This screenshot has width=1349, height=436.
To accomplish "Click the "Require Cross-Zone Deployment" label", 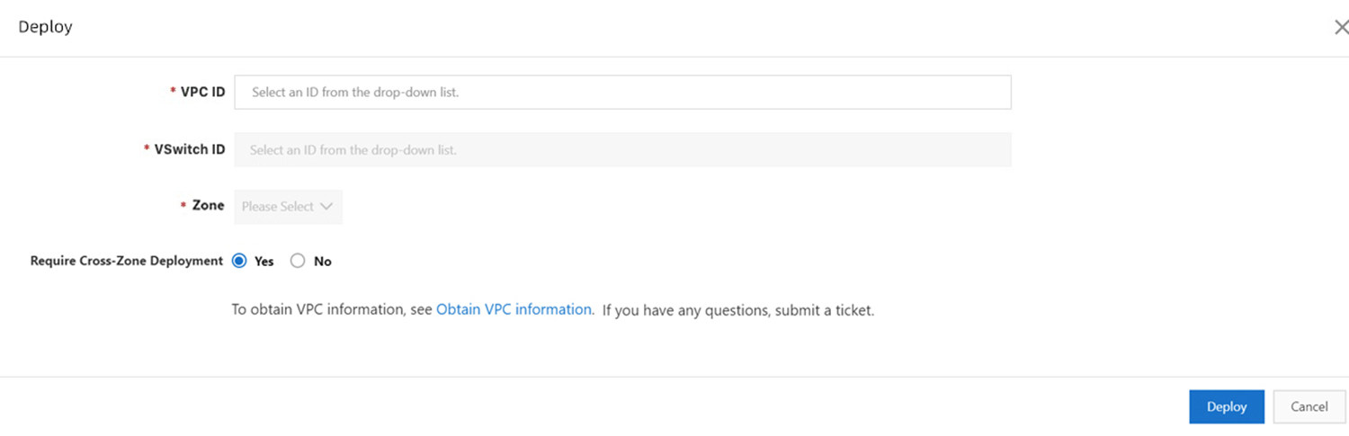I will coord(127,261).
